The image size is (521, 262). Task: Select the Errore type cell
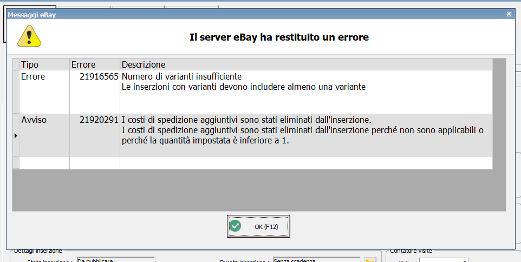[44, 92]
